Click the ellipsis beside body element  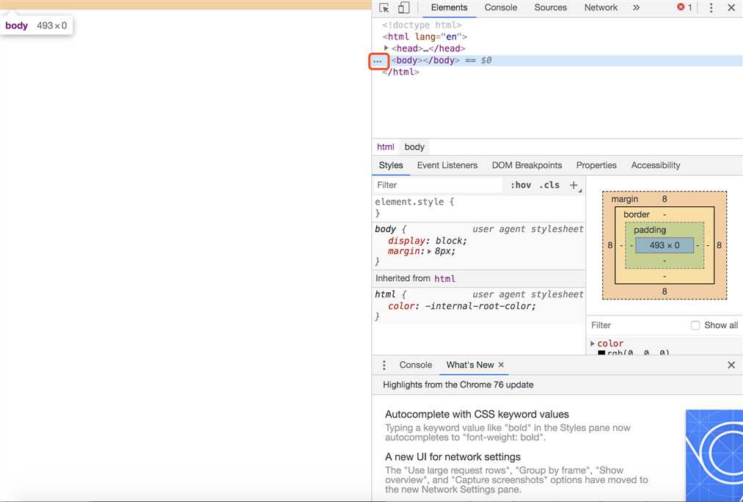(x=378, y=61)
